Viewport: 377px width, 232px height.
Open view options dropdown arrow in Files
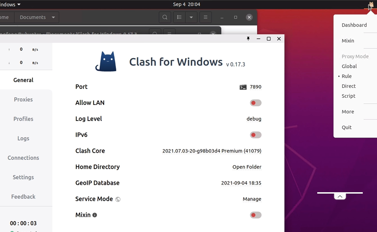pyautogui.click(x=191, y=17)
